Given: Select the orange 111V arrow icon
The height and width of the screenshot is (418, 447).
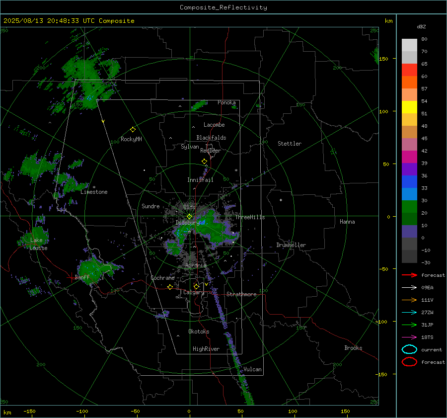Looking at the screenshot, I should coord(409,300).
